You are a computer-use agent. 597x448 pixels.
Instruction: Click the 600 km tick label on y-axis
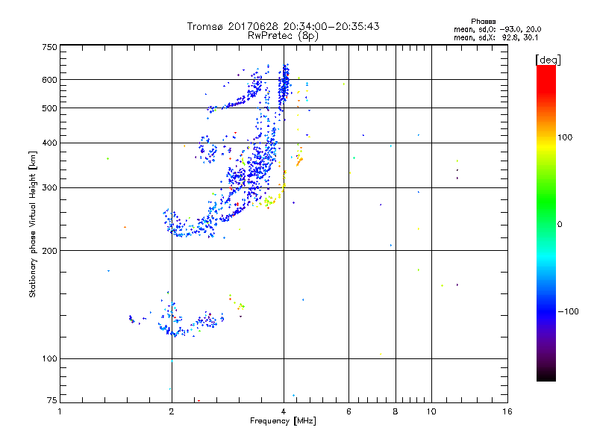coord(49,80)
